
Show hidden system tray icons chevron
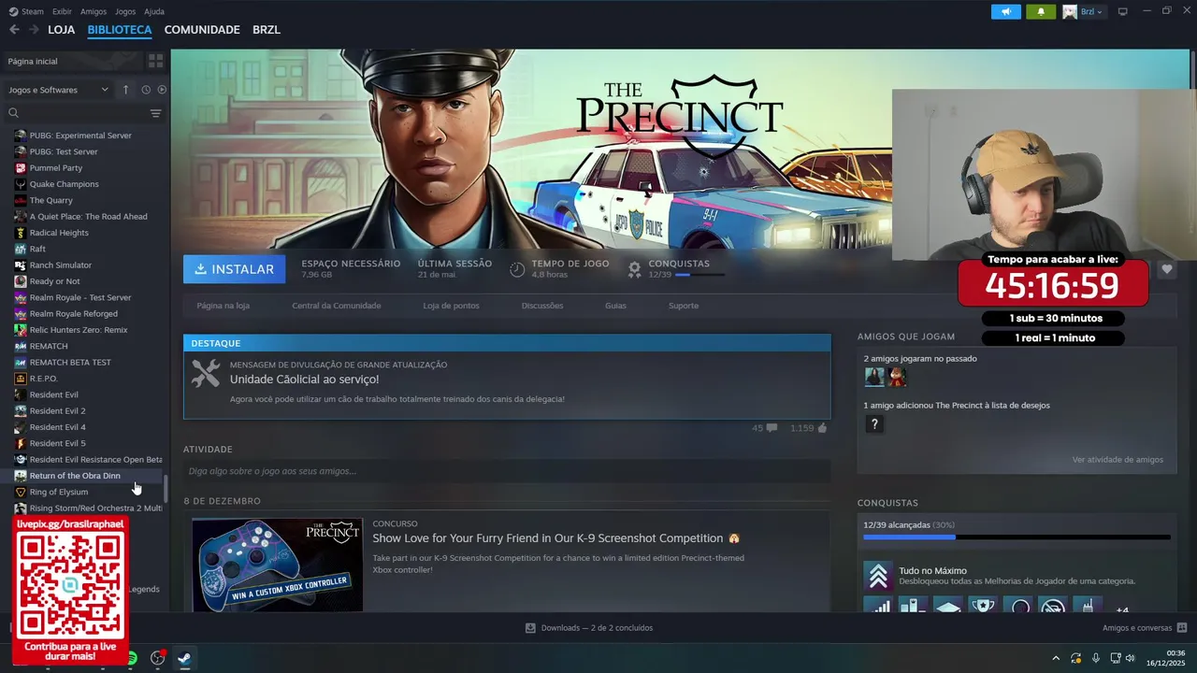[x=1056, y=658]
